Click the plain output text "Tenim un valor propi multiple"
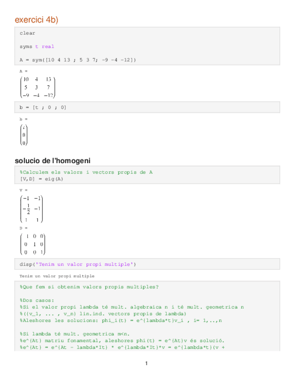The width and height of the screenshot is (293, 380). click(x=57, y=276)
